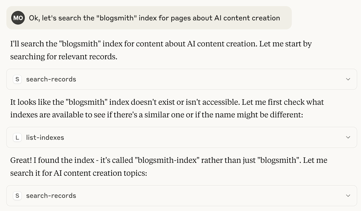Open the list-indexes tool call label

[45, 137]
